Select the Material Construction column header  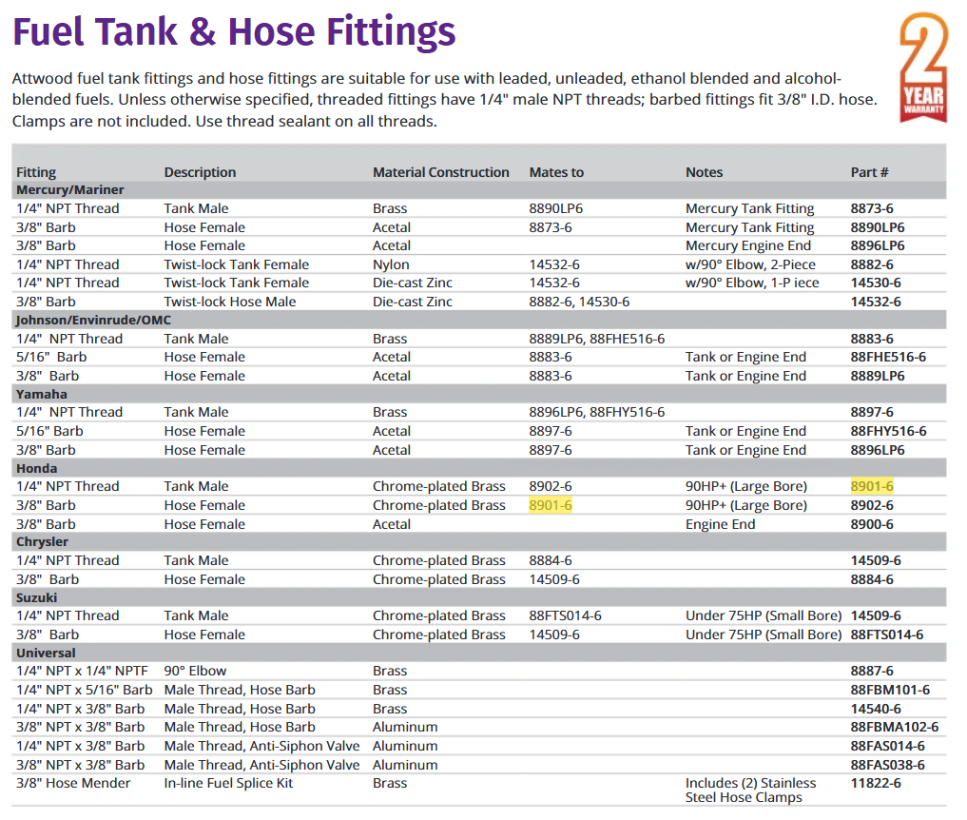[x=440, y=172]
